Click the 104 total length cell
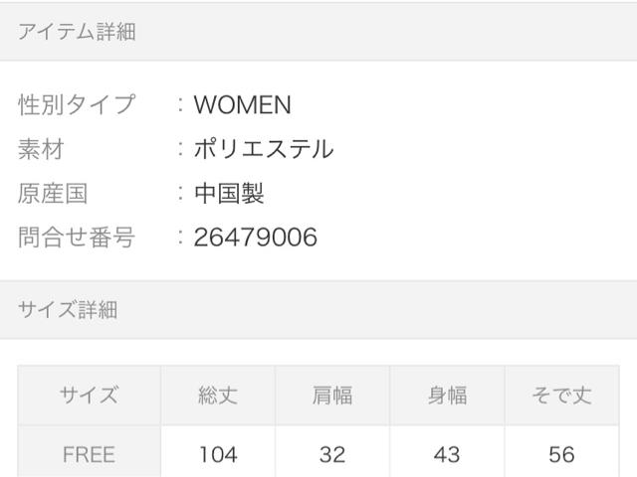Screen dimensions: 637x477 pos(218,454)
